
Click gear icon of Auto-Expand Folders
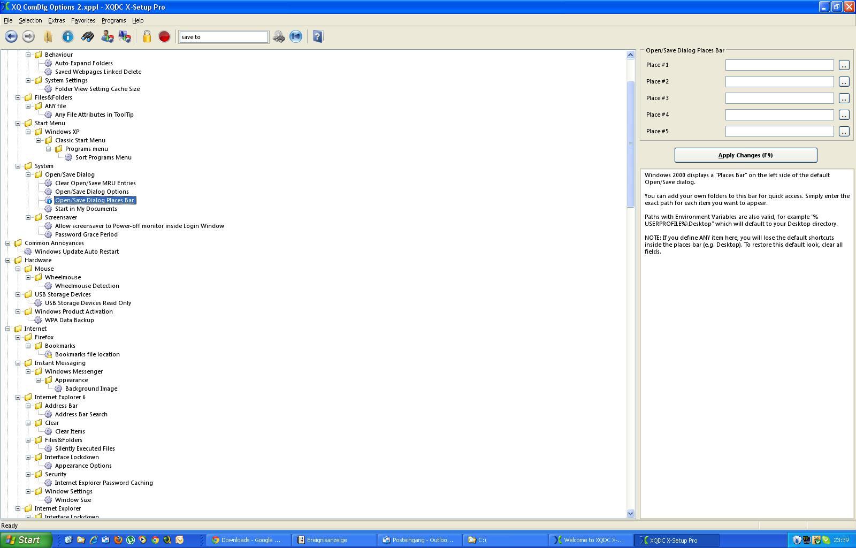point(48,63)
